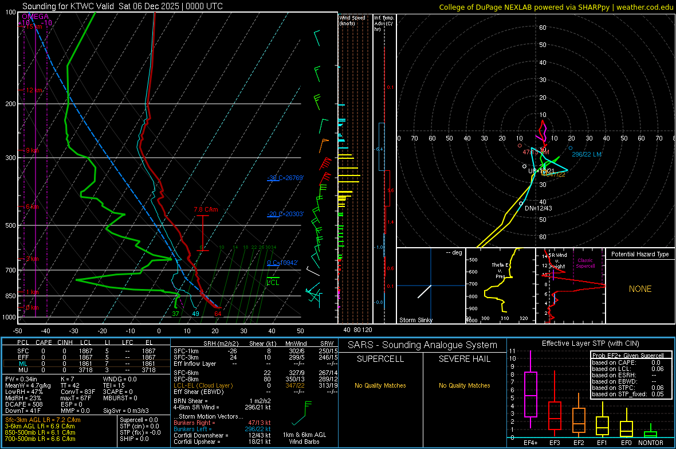Click the '296/22 LM' hodograph label
The width and height of the screenshot is (676, 449).
(587, 154)
